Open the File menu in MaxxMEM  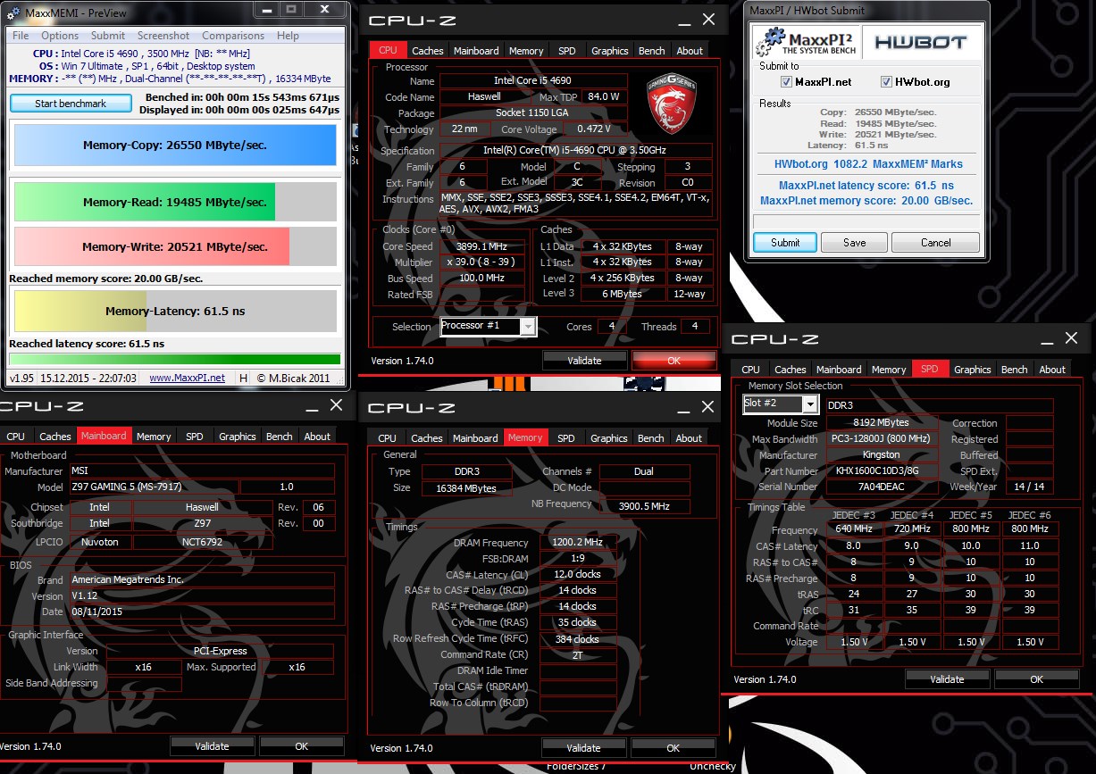click(x=21, y=36)
